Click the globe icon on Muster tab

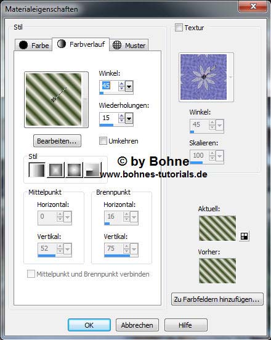coord(117,45)
